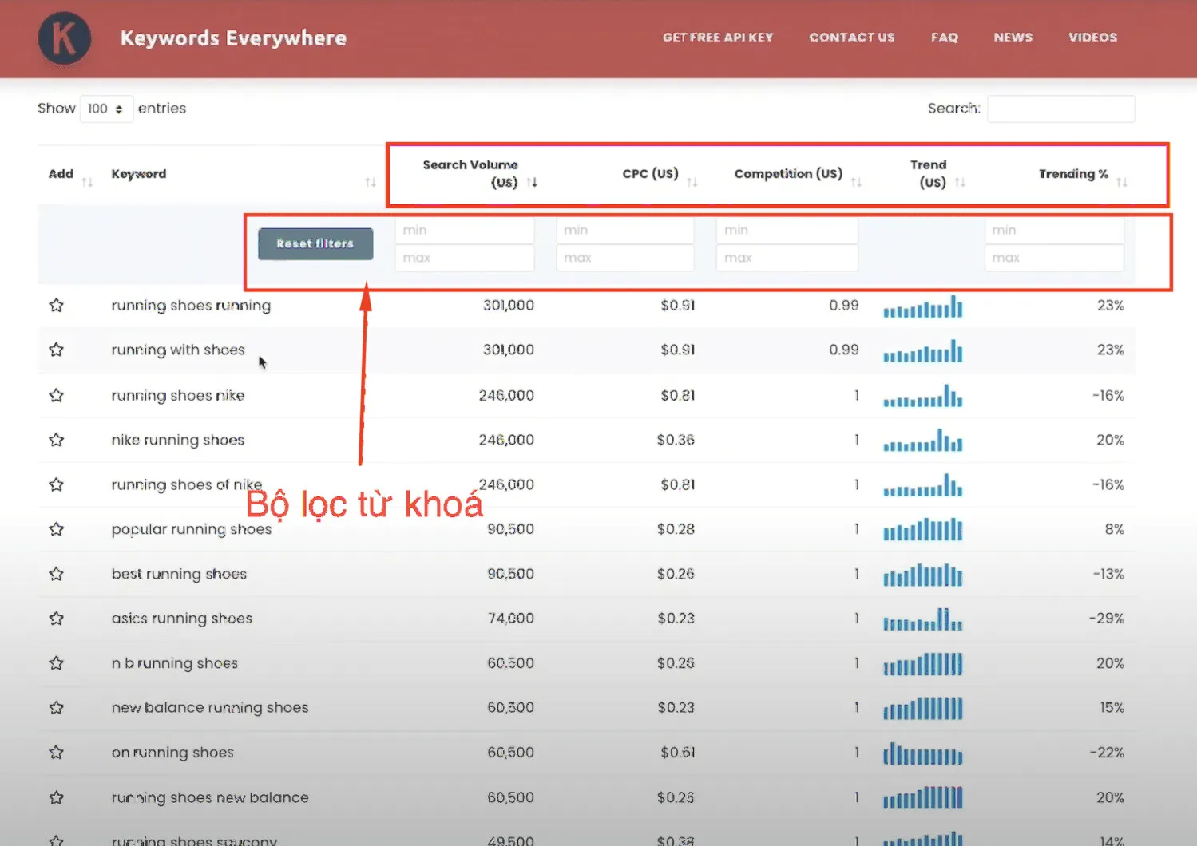Click the min filter for Search Volume
1197x846 pixels.
pos(464,230)
